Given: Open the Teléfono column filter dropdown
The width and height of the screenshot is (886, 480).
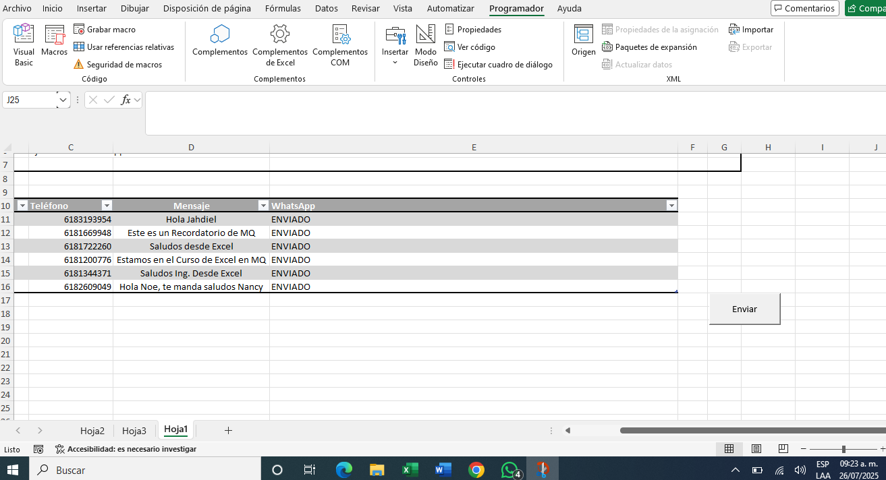Looking at the screenshot, I should [106, 206].
